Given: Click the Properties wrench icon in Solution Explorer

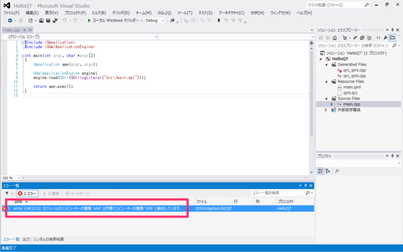Looking at the screenshot, I should [x=385, y=38].
